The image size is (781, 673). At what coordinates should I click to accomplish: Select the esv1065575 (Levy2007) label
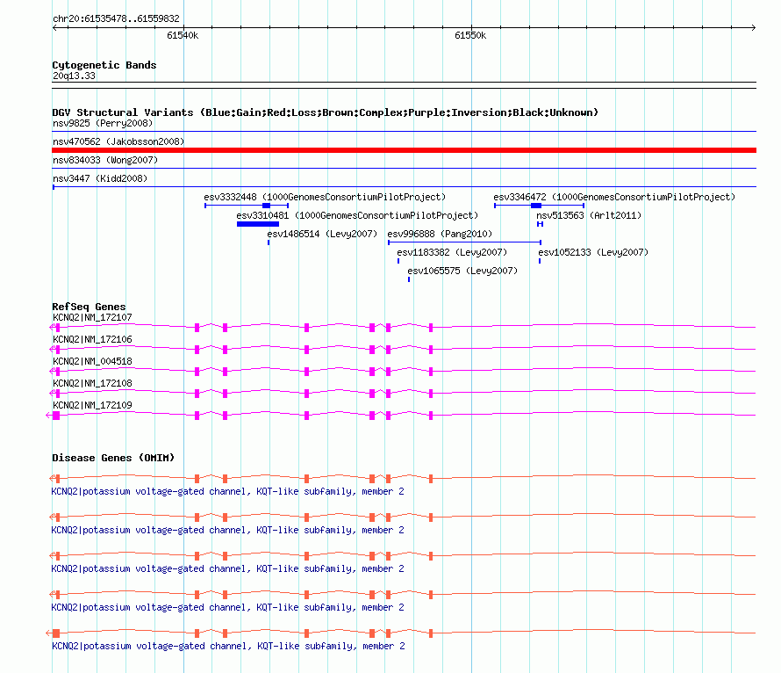(462, 271)
